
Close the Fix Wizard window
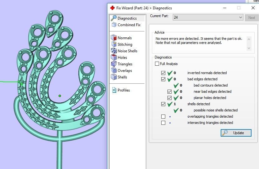[x=253, y=8]
